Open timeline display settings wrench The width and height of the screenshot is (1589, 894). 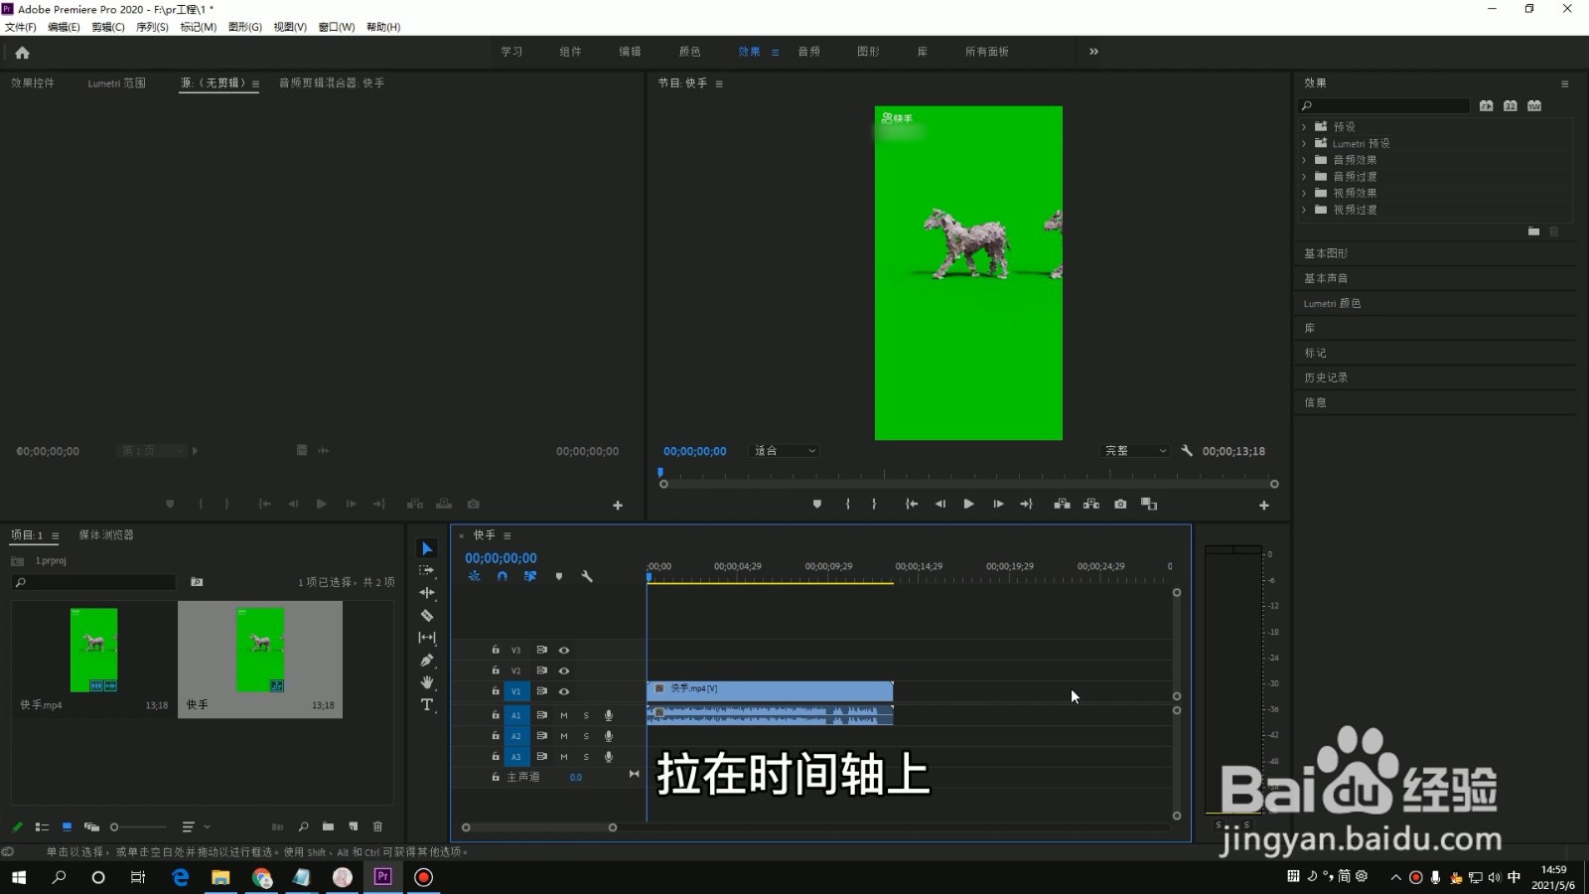587,576
